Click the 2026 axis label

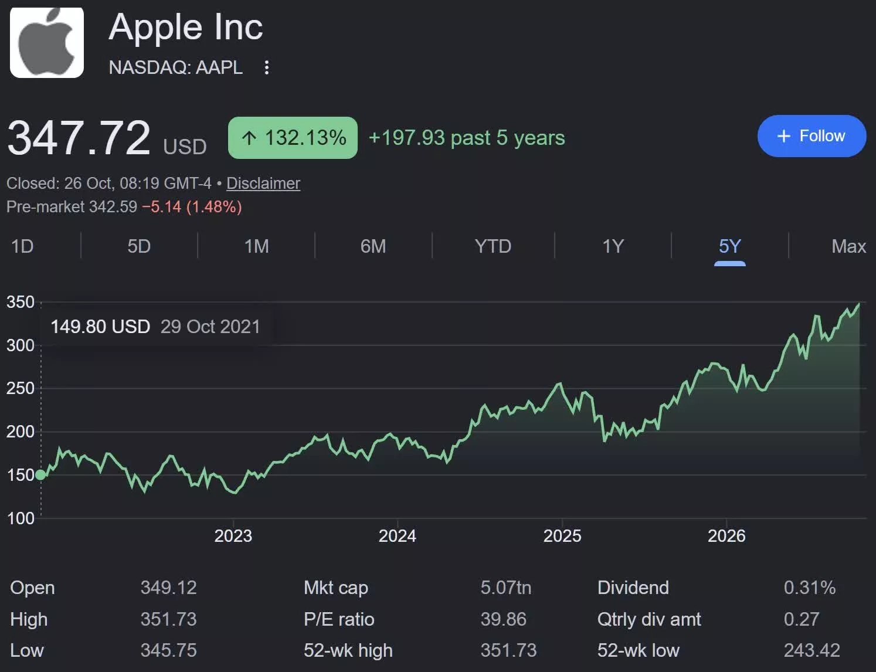[726, 535]
